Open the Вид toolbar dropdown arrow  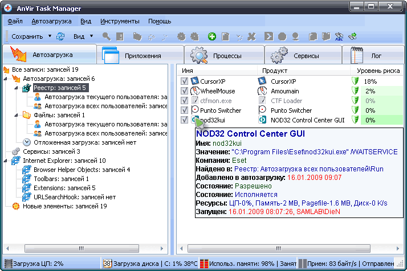point(91,36)
